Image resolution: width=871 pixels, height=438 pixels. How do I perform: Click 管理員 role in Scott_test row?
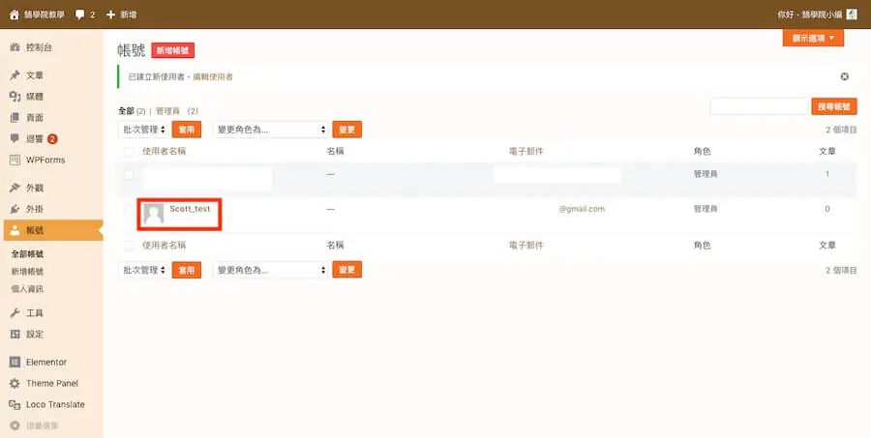pos(706,209)
